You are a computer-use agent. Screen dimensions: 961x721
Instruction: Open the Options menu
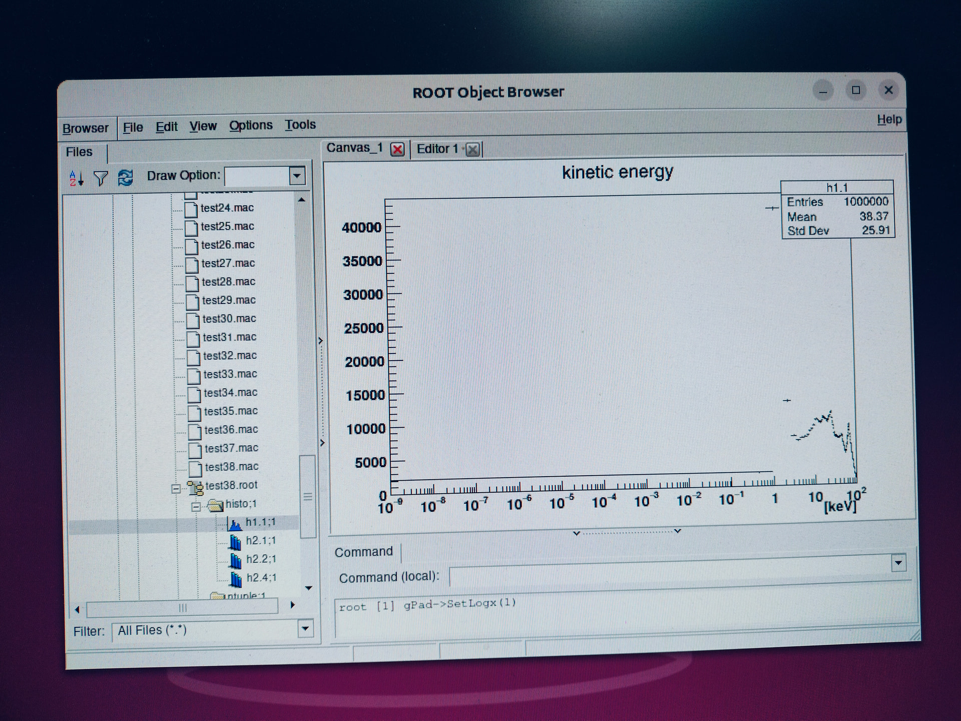click(x=251, y=125)
